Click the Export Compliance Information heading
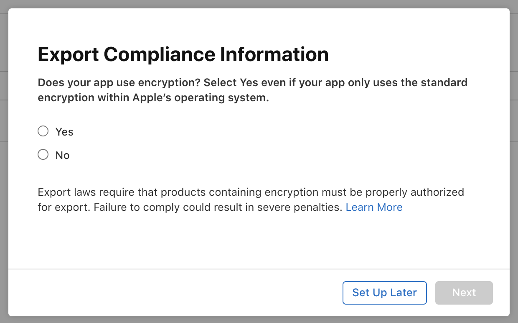Image resolution: width=518 pixels, height=323 pixels. click(183, 54)
